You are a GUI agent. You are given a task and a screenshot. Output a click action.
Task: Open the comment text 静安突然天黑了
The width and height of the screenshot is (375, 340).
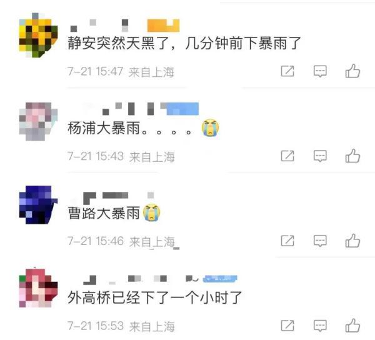[119, 43]
